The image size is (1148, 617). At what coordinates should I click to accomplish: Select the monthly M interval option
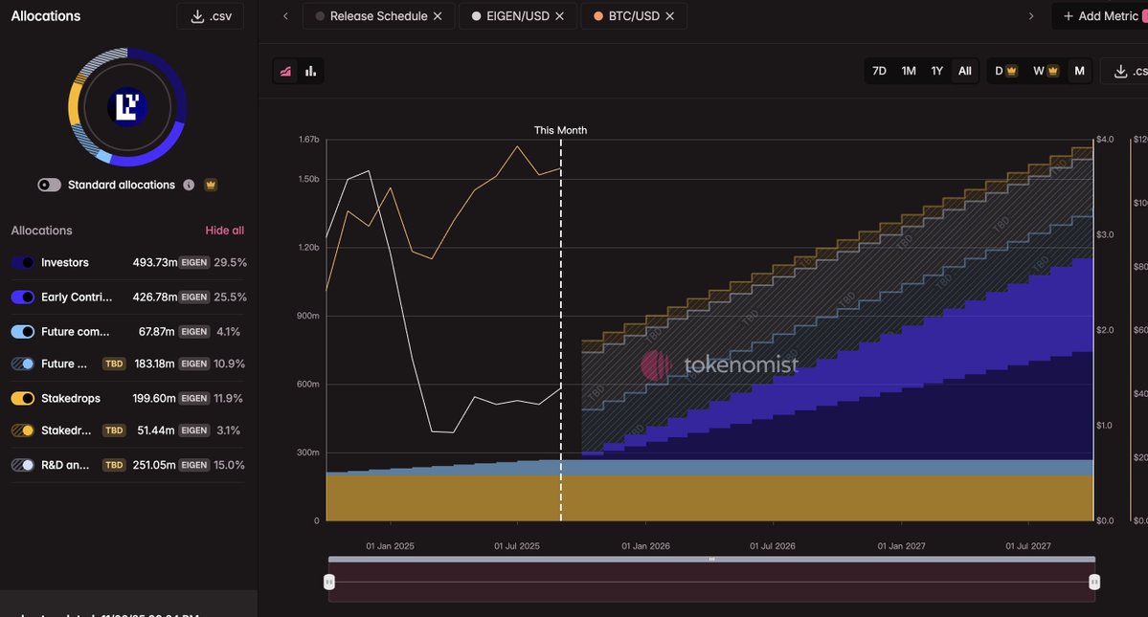[1079, 71]
